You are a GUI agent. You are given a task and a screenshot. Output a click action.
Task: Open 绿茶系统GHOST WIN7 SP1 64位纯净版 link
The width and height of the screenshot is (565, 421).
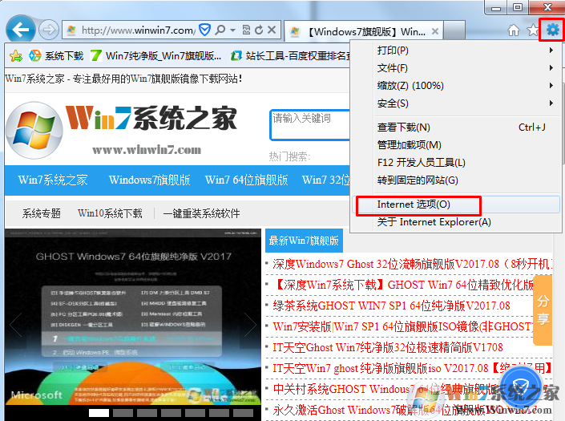(391, 306)
